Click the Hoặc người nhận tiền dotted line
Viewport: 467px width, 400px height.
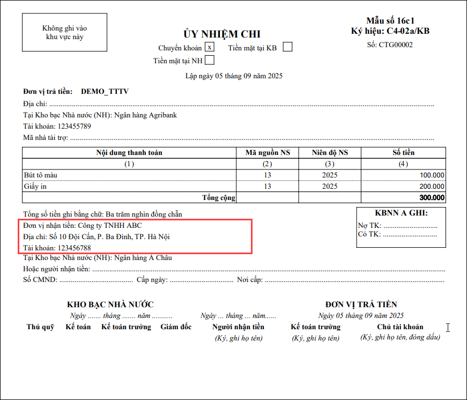269,270
